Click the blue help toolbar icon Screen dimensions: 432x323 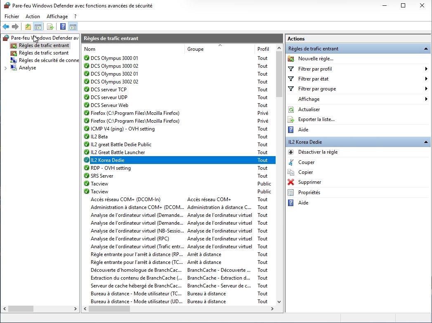[63, 26]
